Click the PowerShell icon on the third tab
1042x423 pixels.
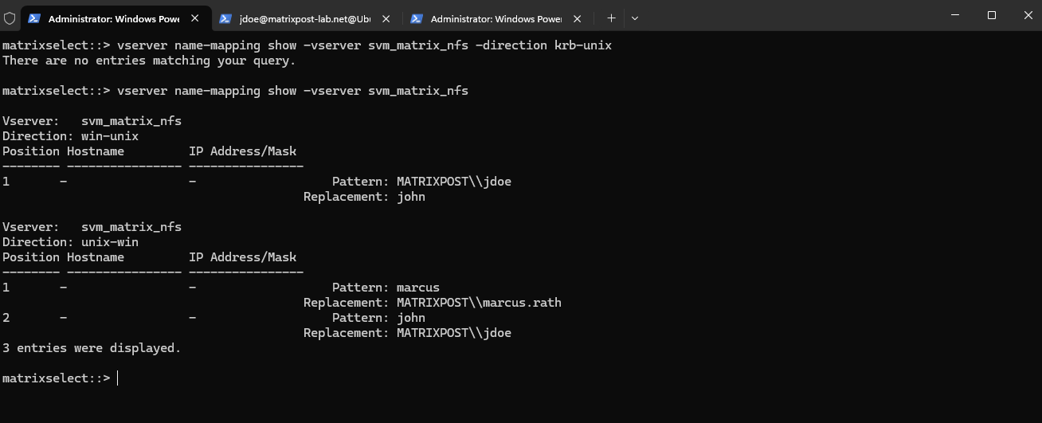pyautogui.click(x=417, y=18)
